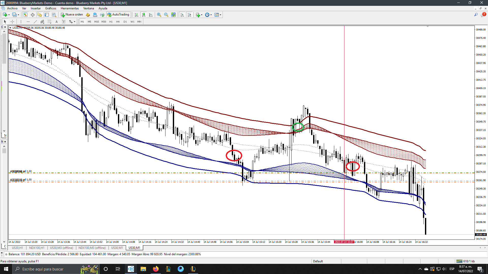This screenshot has height=274, width=488.
Task: Click the tile windows icon
Action: pyautogui.click(x=173, y=15)
